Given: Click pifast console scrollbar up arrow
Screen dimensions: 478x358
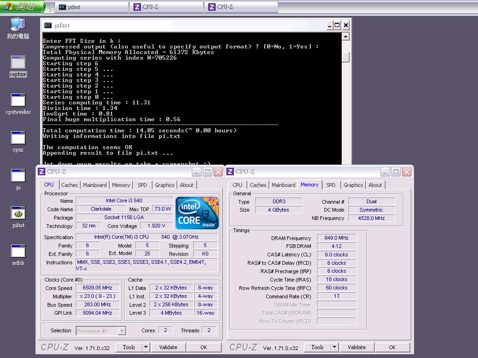Looking at the screenshot, I should (x=345, y=37).
